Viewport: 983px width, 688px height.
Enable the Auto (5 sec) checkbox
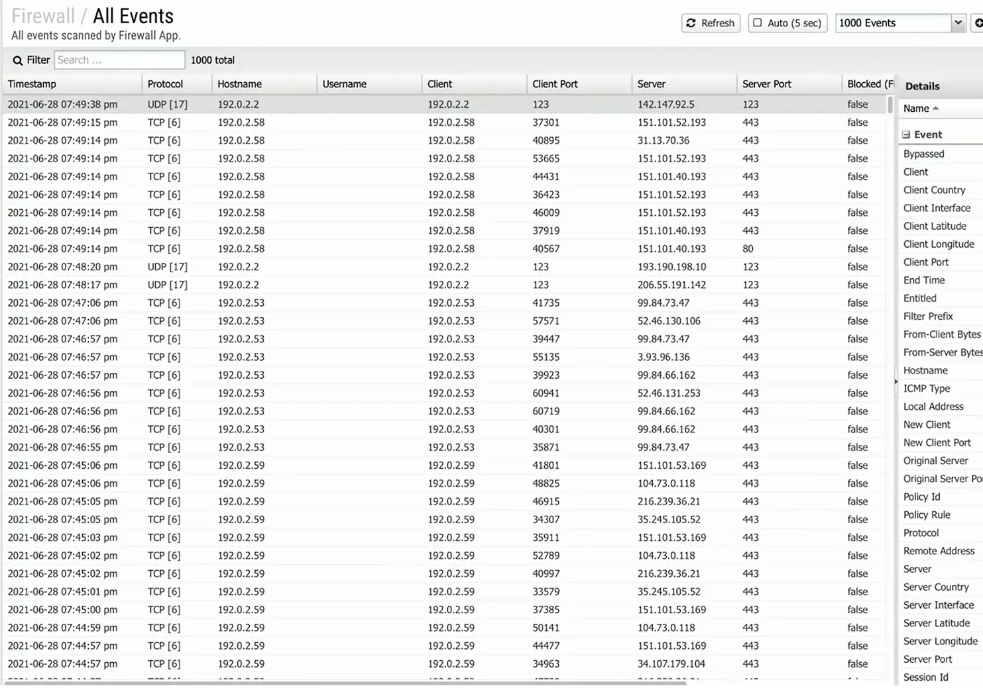tap(758, 23)
